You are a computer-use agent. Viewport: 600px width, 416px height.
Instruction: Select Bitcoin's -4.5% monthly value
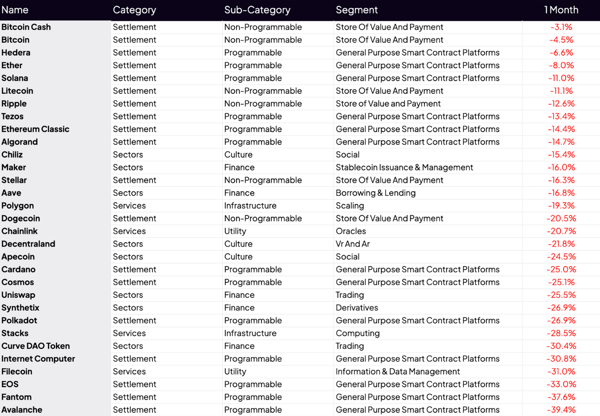click(x=561, y=40)
